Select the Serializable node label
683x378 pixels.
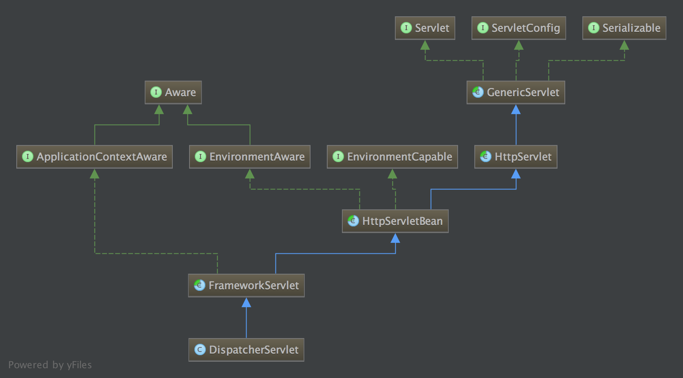point(631,28)
